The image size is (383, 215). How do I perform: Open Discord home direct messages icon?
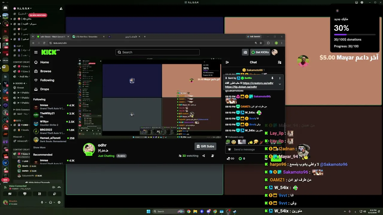5,8
